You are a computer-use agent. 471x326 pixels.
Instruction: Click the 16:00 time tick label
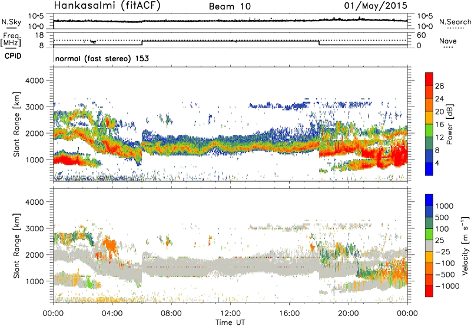pos(289,314)
